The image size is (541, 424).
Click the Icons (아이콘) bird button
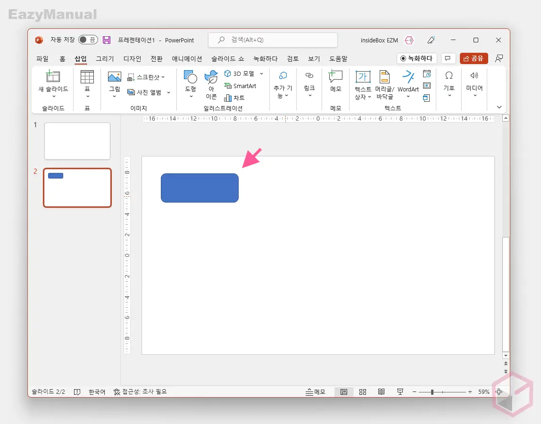(211, 78)
